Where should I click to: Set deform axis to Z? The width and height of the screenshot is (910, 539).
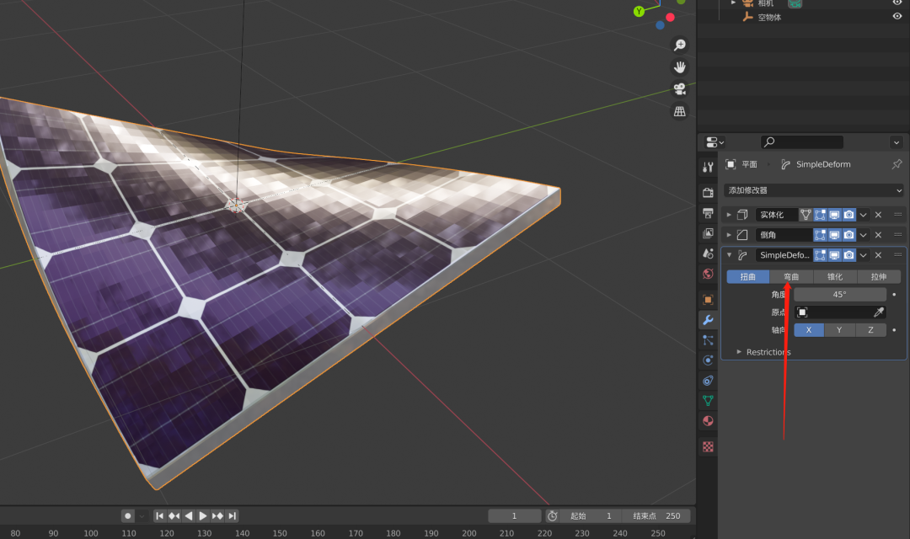tap(870, 329)
